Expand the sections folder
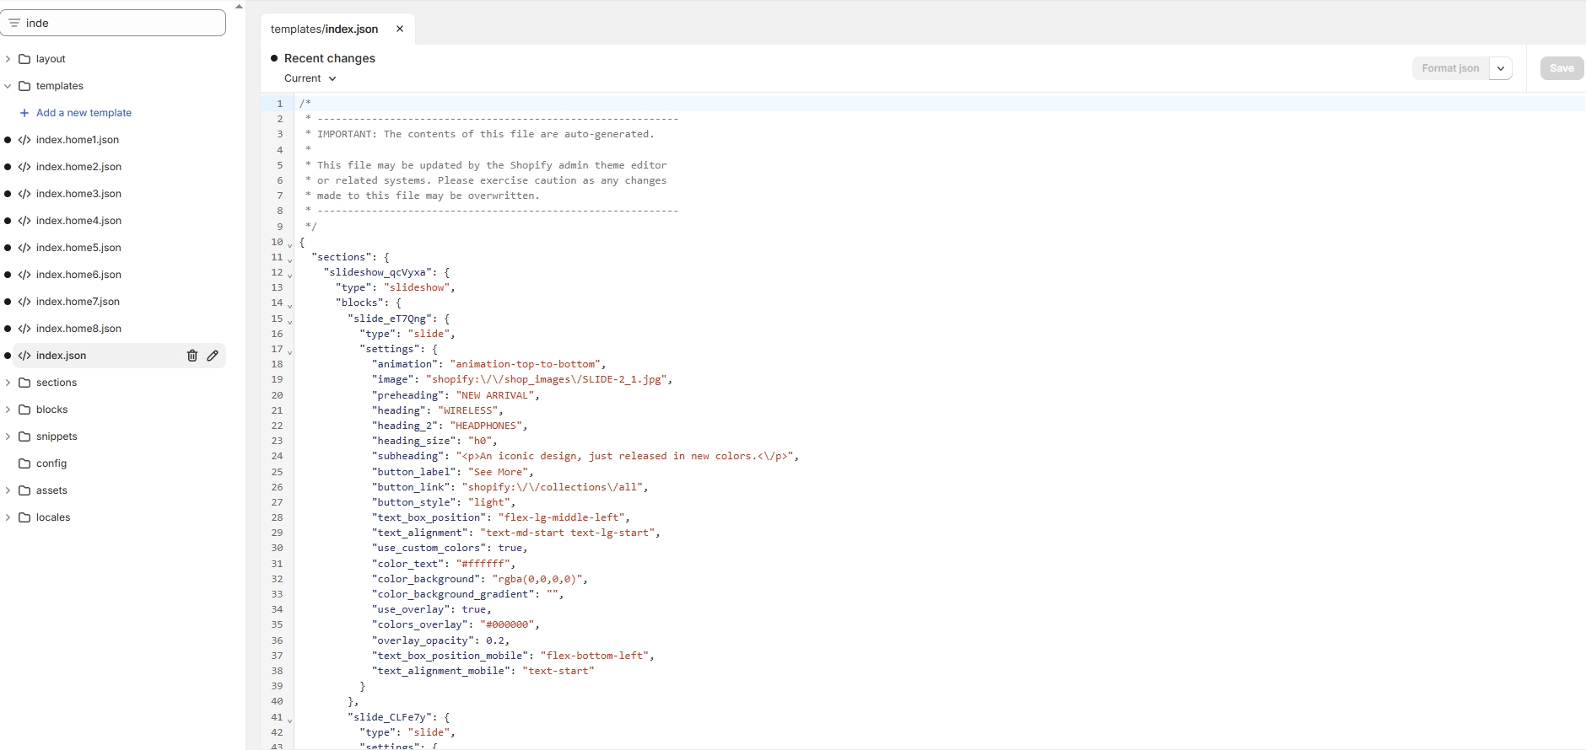 click(8, 383)
